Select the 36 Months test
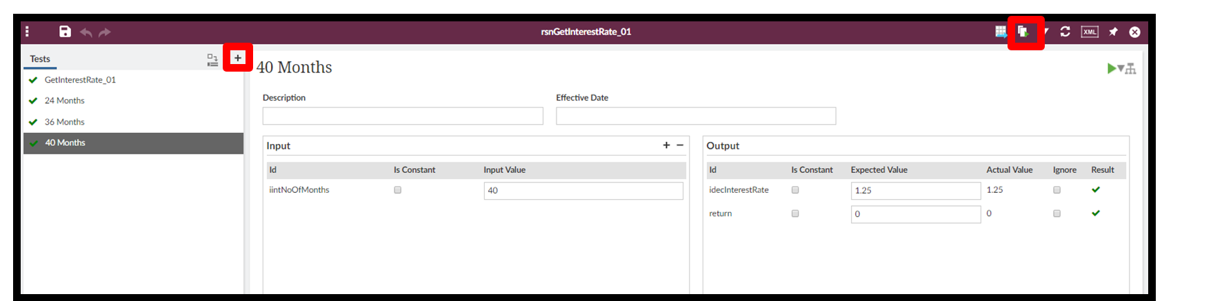 click(x=65, y=122)
